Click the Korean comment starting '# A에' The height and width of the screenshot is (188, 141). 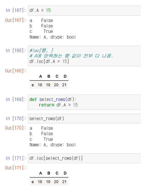pos(71,56)
